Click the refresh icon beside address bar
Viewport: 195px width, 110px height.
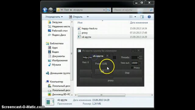[108, 10]
